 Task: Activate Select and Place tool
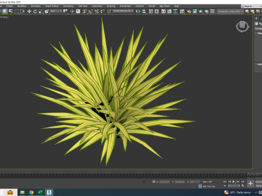(46, 11)
